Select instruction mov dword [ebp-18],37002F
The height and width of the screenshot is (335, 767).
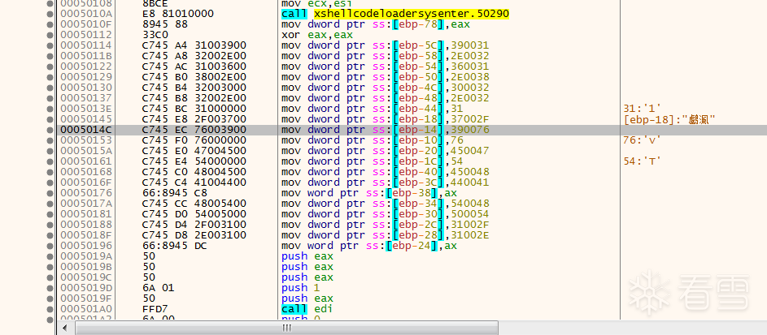click(x=386, y=119)
